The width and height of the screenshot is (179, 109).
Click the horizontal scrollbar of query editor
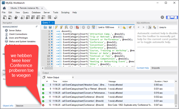(48, 68)
